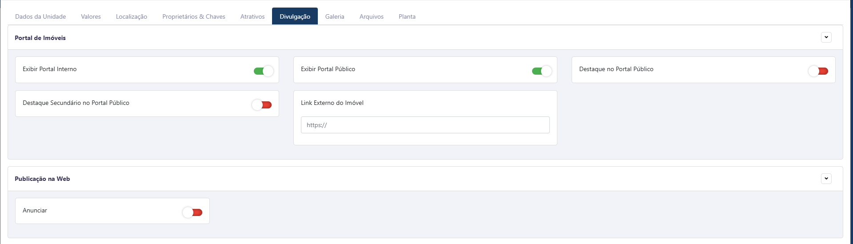This screenshot has height=244, width=853.
Task: Open Proprietários & Chaves tab
Action: coord(194,16)
